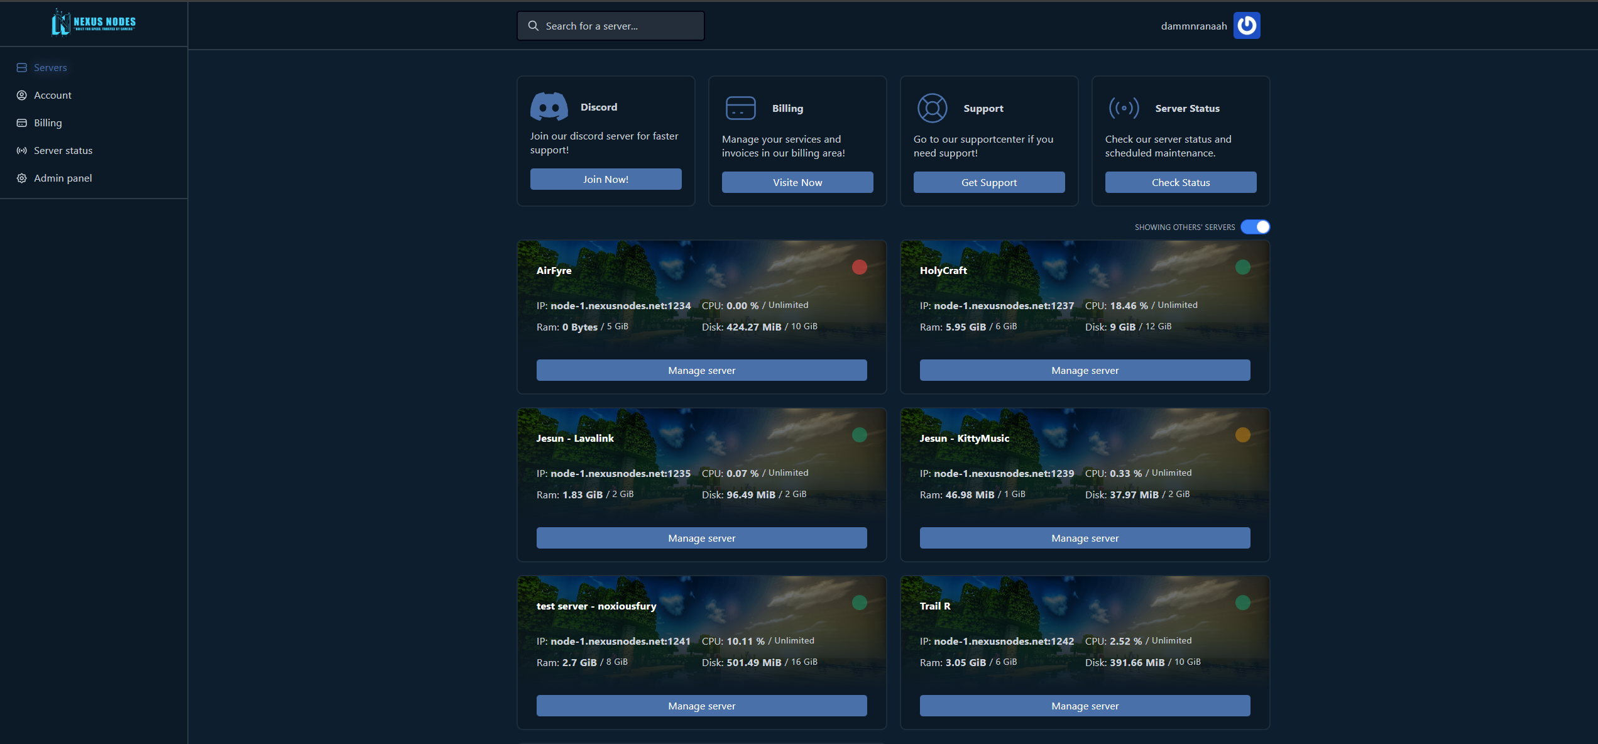
Task: Click the Discord logo icon
Action: (549, 107)
